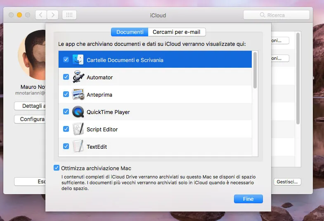Click the Anteprima app icon
The image size is (324, 221).
[78, 94]
